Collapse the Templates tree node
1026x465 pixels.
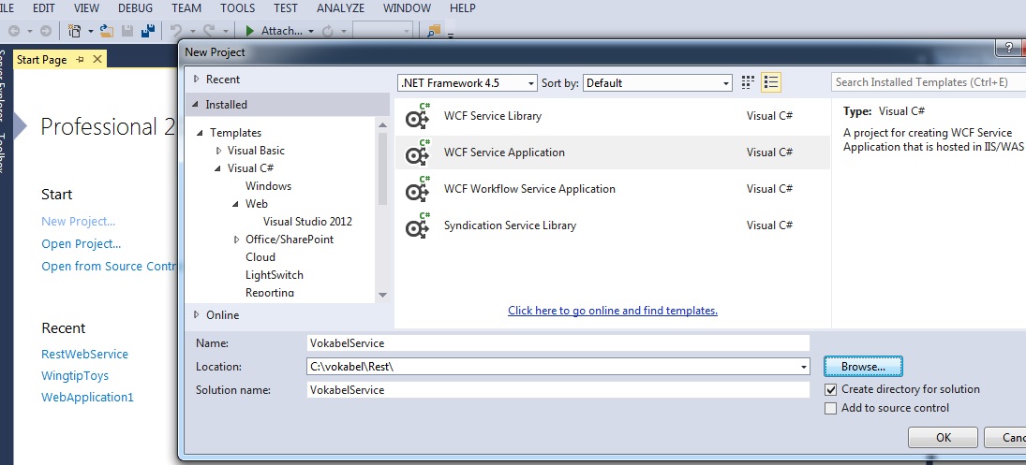pyautogui.click(x=201, y=133)
